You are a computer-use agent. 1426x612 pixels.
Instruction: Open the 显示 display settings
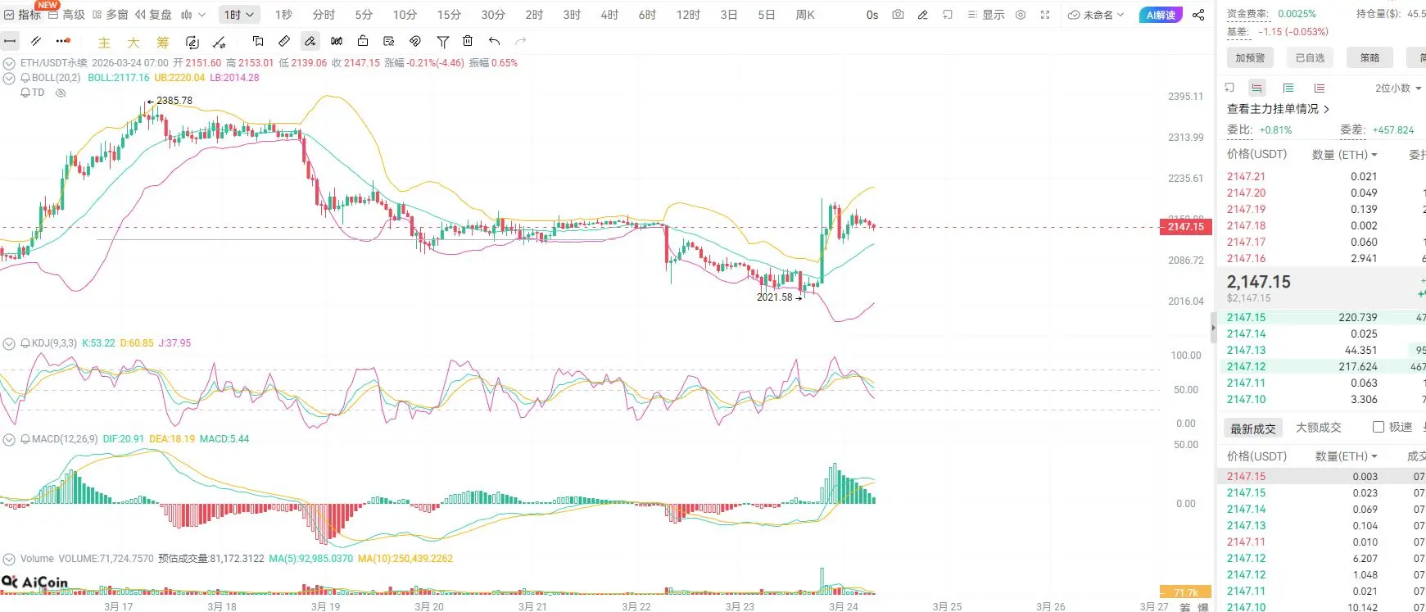click(986, 15)
